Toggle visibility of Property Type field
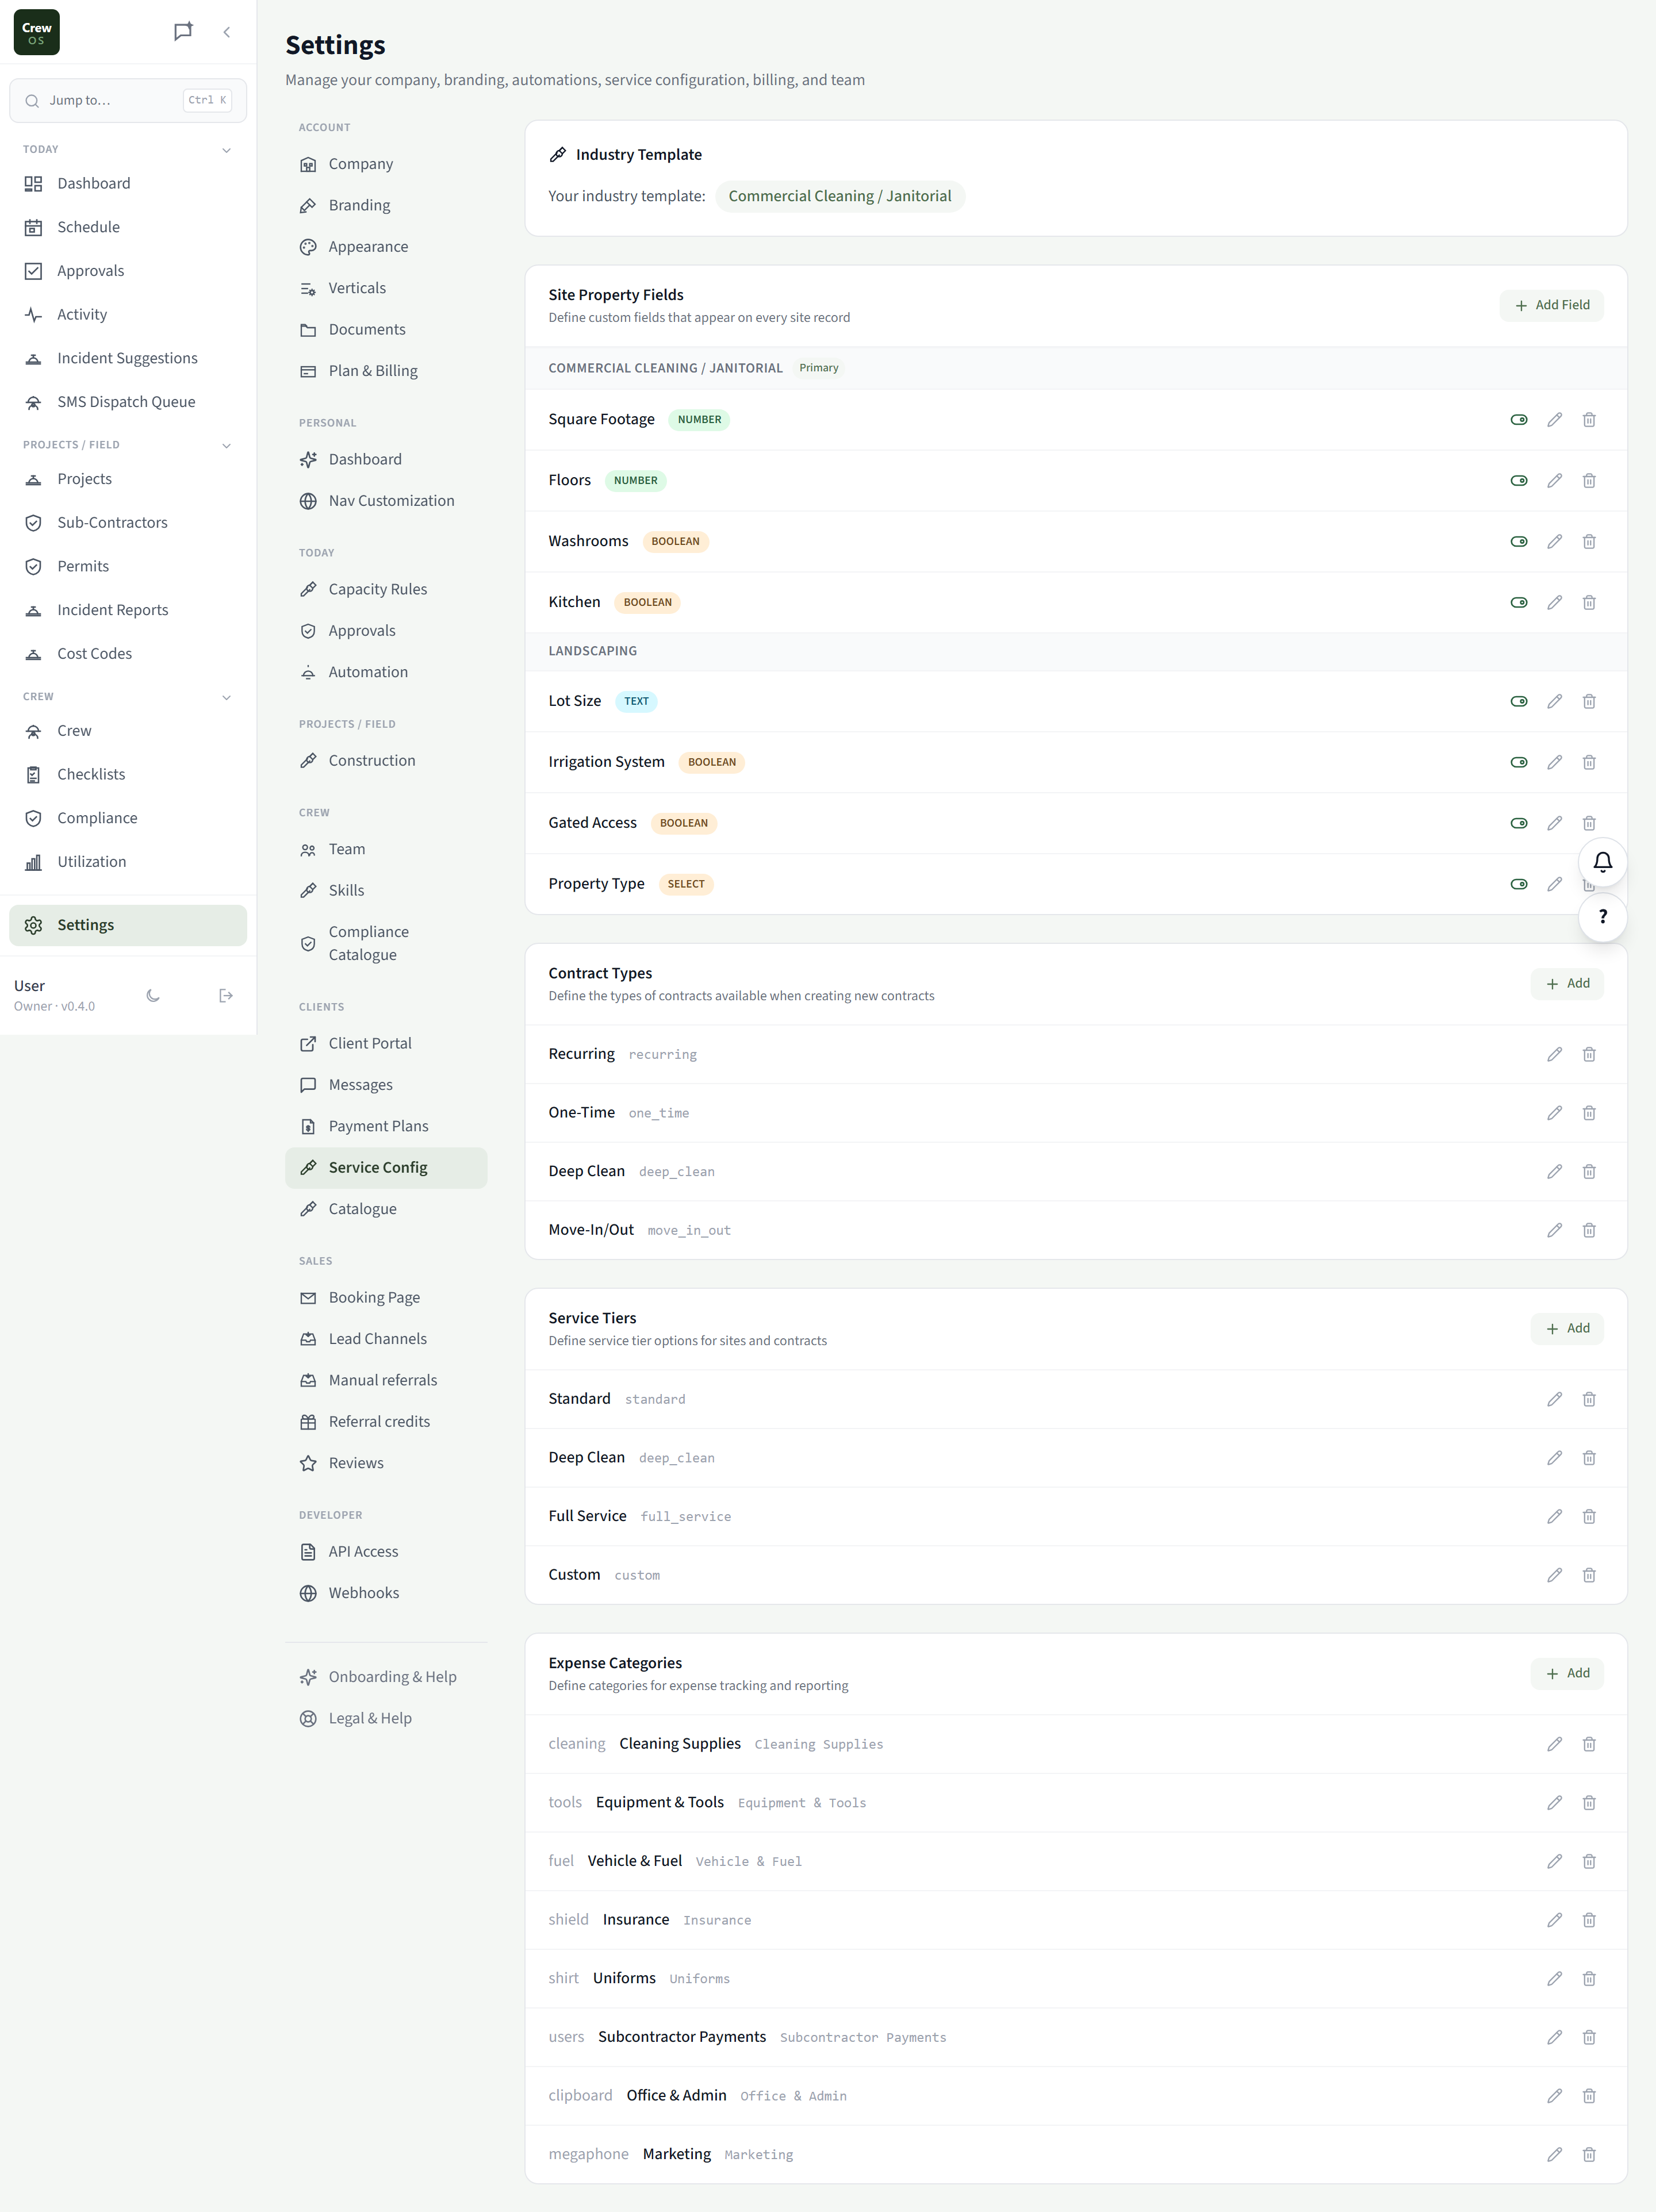Screen dimensions: 1656x2212 (1518, 885)
